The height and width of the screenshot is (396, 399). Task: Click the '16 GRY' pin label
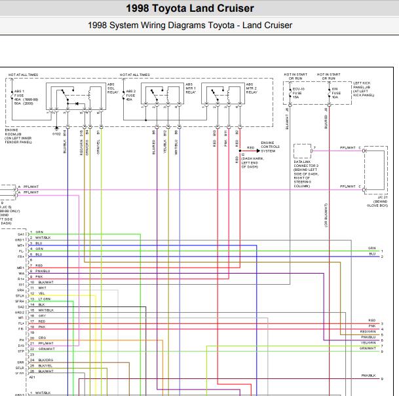(x=38, y=316)
